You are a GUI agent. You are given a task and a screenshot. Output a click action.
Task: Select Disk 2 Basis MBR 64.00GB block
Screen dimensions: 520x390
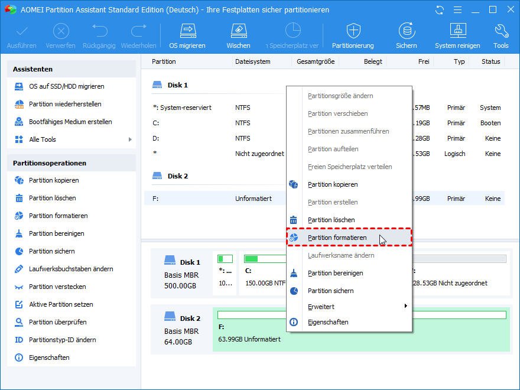pyautogui.click(x=182, y=330)
